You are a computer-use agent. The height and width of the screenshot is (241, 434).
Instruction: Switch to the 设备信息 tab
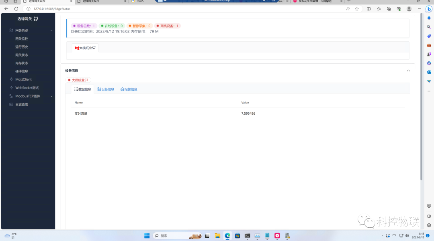106,89
